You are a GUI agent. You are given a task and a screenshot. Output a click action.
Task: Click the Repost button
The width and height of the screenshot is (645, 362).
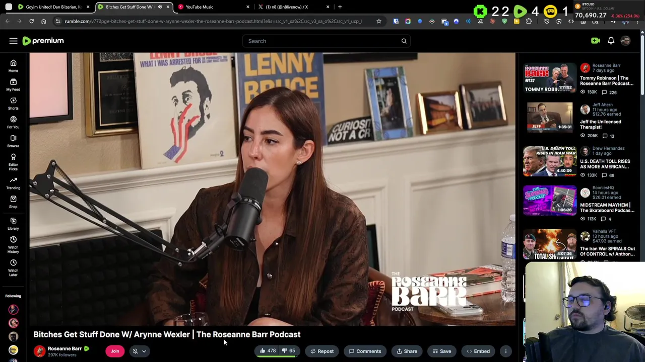click(x=322, y=351)
